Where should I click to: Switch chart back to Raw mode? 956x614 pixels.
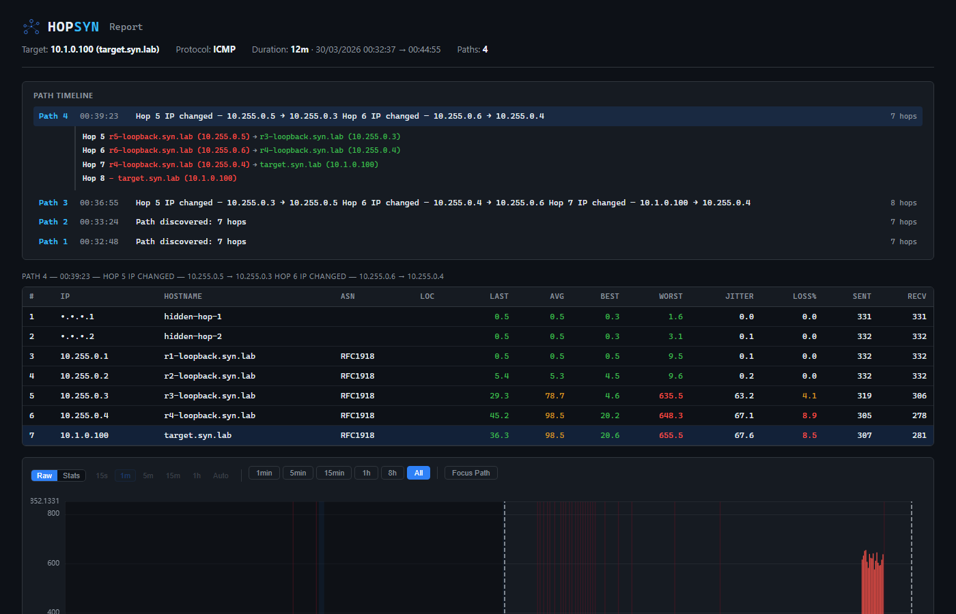[x=44, y=476]
